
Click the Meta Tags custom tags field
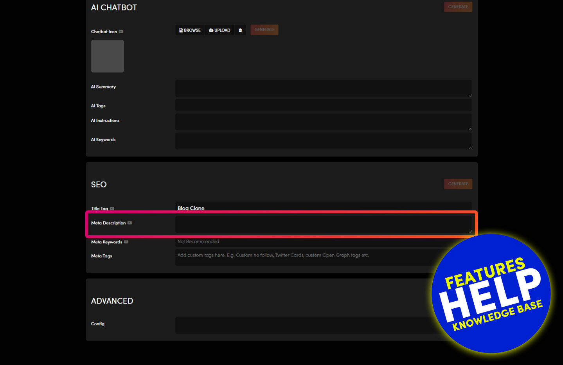coord(305,257)
